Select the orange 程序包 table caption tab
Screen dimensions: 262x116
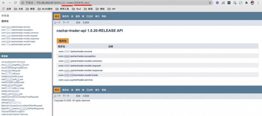point(63,41)
